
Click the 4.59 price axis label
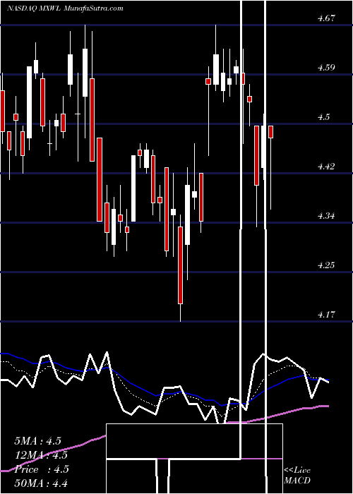[326, 68]
